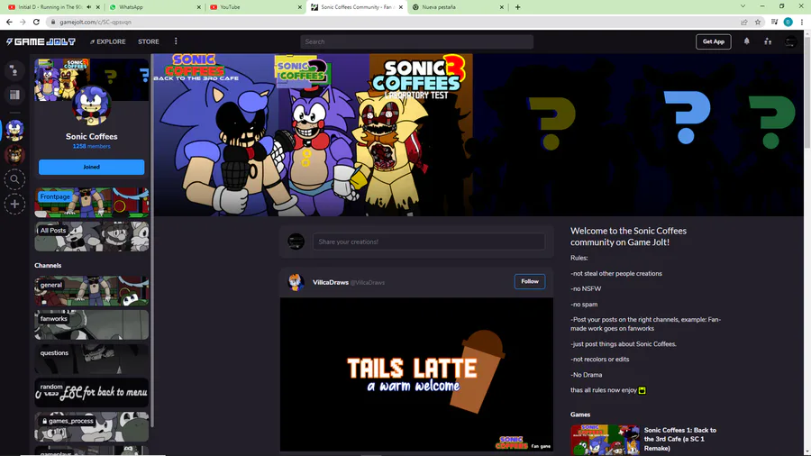The width and height of the screenshot is (811, 456).
Task: Select the Frontpage channel
Action: (x=92, y=203)
